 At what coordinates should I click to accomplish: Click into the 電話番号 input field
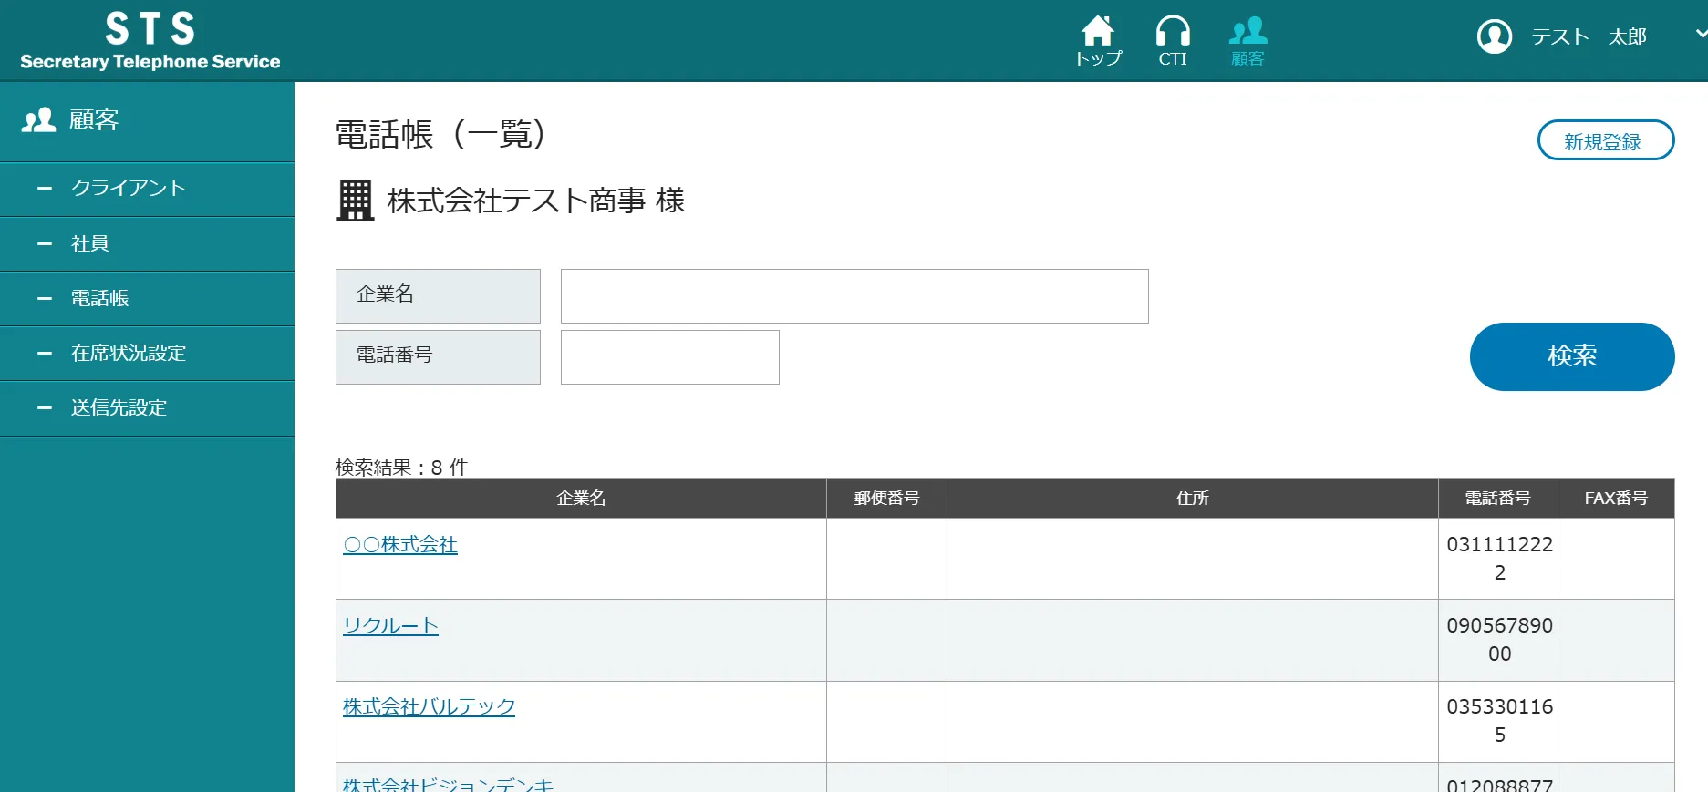point(669,357)
